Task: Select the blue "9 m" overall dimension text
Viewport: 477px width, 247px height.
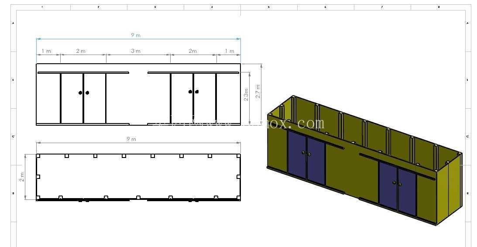Action: click(x=136, y=35)
